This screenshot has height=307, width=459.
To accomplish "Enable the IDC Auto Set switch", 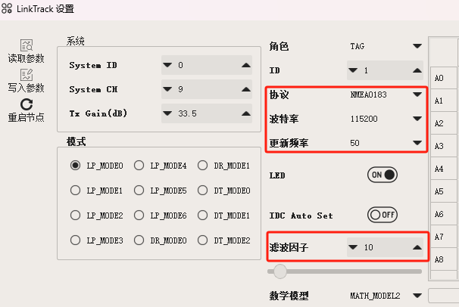I will click(x=382, y=215).
